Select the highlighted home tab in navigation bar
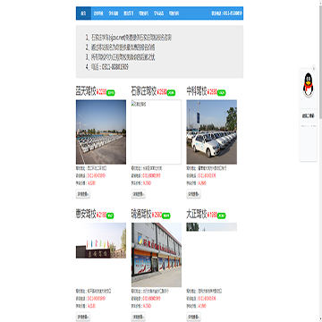 click(x=83, y=13)
